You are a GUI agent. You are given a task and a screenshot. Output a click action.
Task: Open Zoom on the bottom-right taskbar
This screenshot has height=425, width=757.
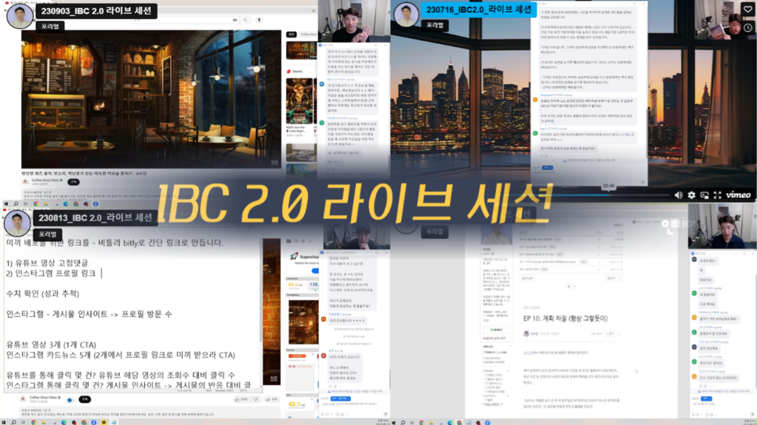click(487, 422)
